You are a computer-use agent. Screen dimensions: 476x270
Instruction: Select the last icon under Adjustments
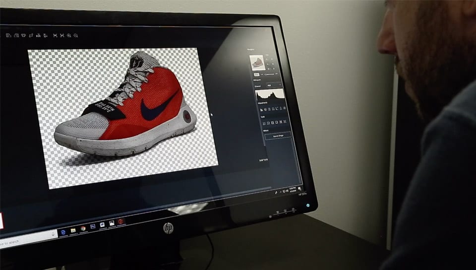click(285, 108)
